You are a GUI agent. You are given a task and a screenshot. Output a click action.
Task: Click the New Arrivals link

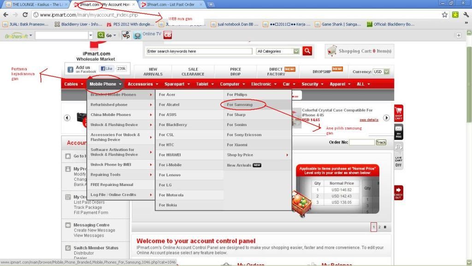[153, 71]
